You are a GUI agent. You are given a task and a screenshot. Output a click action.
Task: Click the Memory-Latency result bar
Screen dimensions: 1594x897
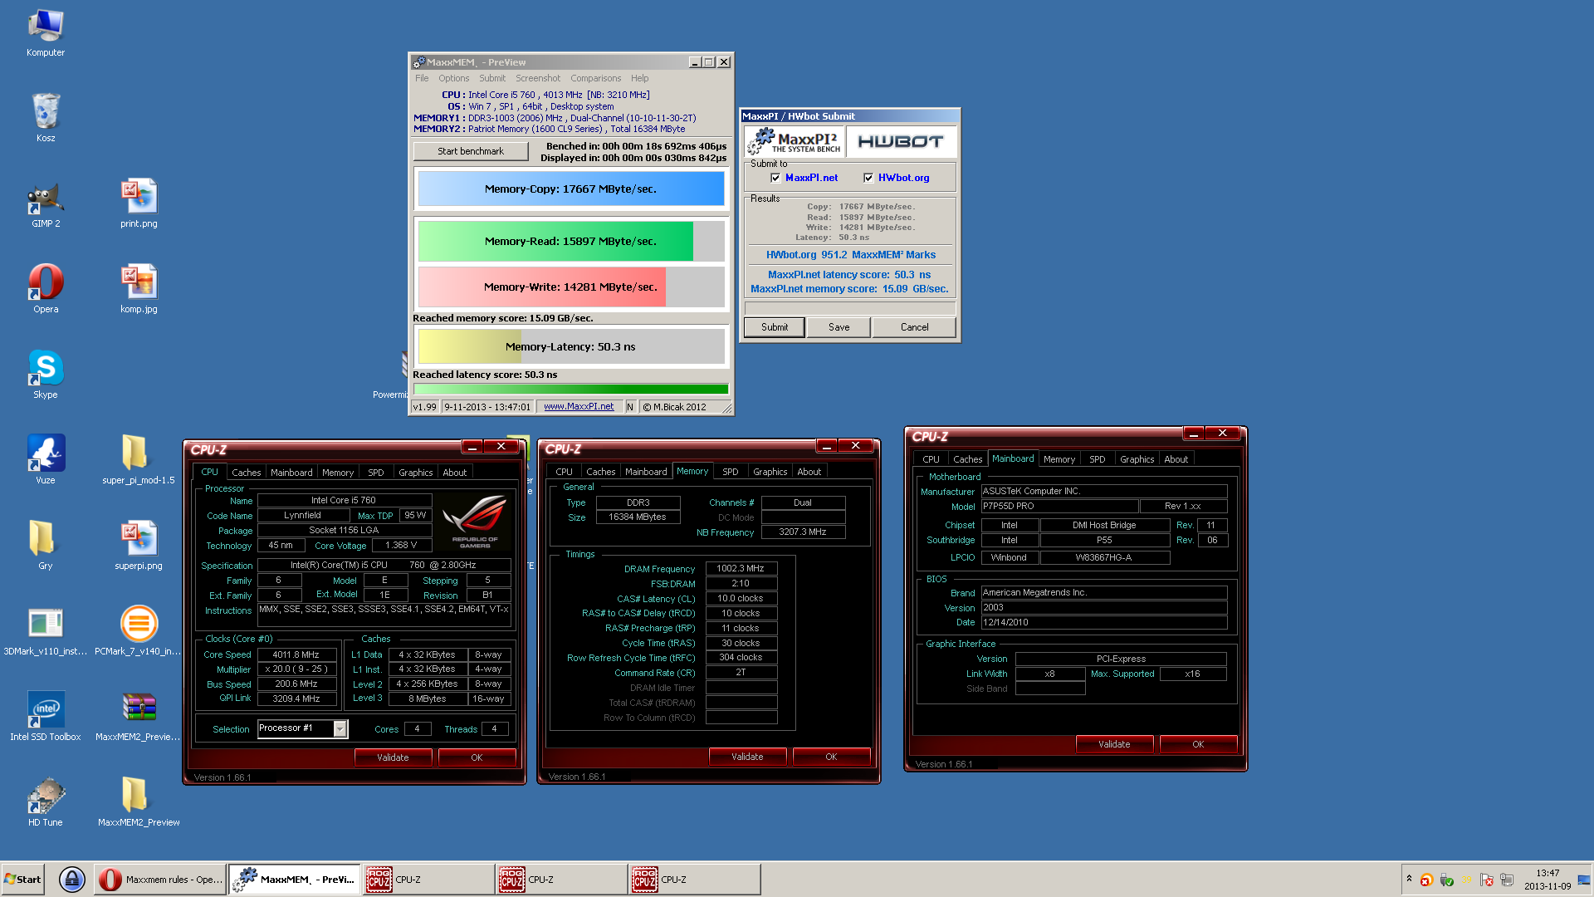click(571, 347)
